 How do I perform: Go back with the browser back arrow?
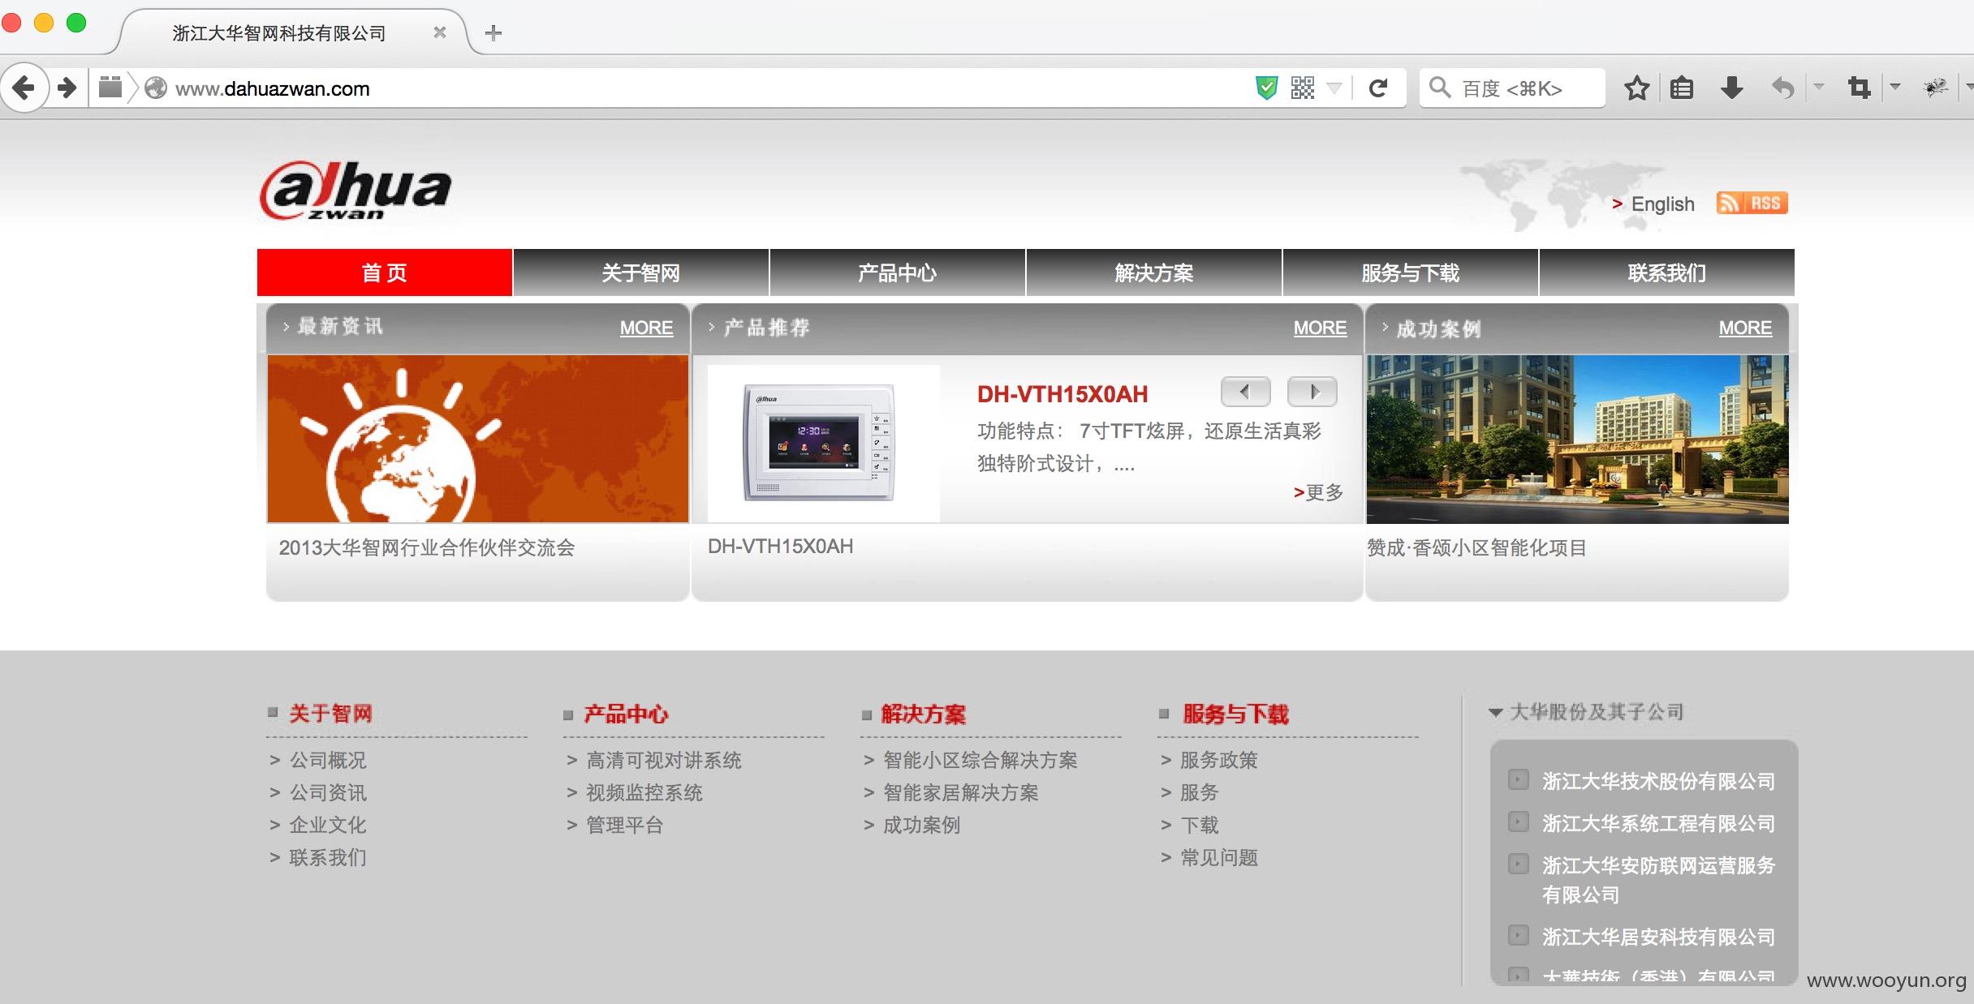coord(24,88)
